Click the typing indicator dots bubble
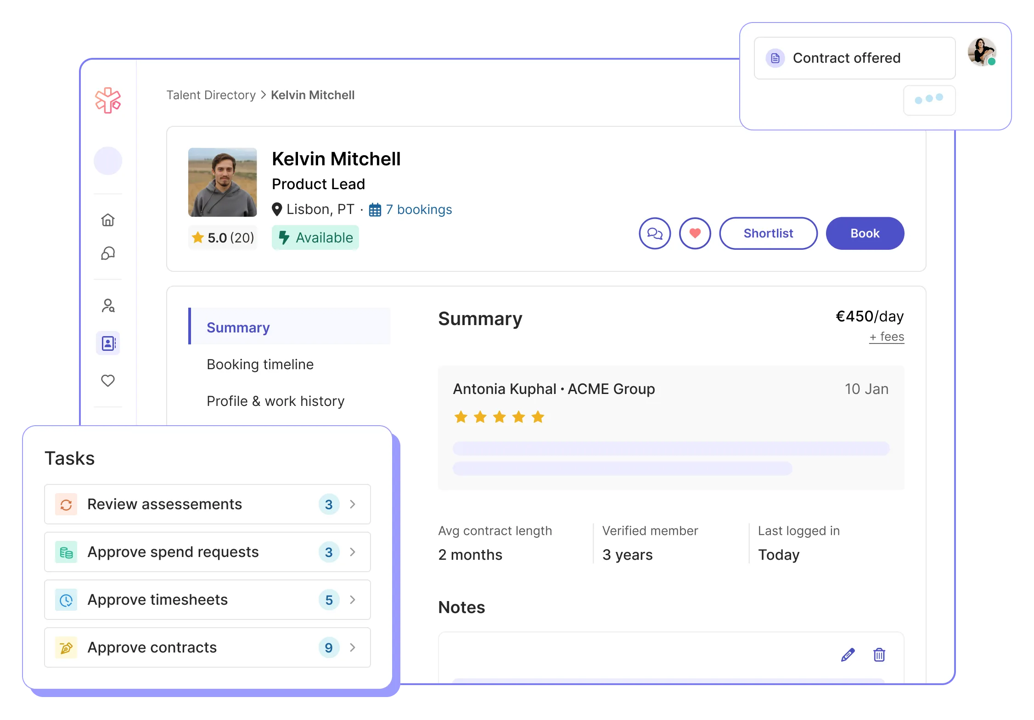1034x720 pixels. tap(929, 100)
